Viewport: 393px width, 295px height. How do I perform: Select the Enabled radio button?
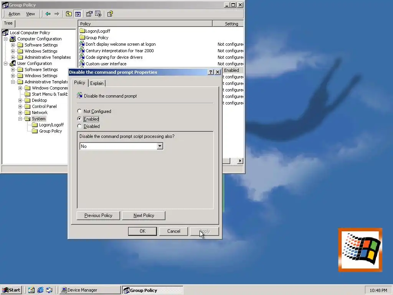pyautogui.click(x=79, y=119)
